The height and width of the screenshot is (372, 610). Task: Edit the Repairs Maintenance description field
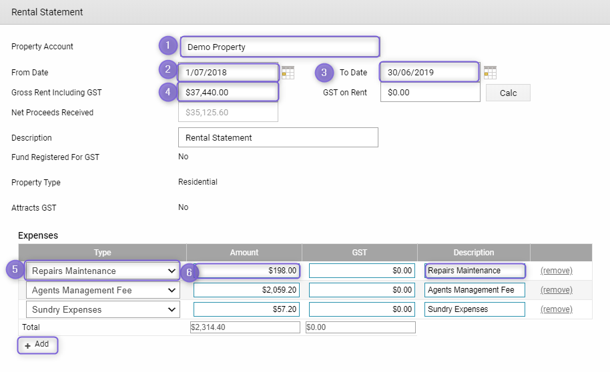(x=475, y=271)
